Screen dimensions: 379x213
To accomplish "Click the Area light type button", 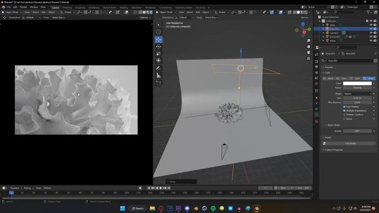I will tap(369, 79).
